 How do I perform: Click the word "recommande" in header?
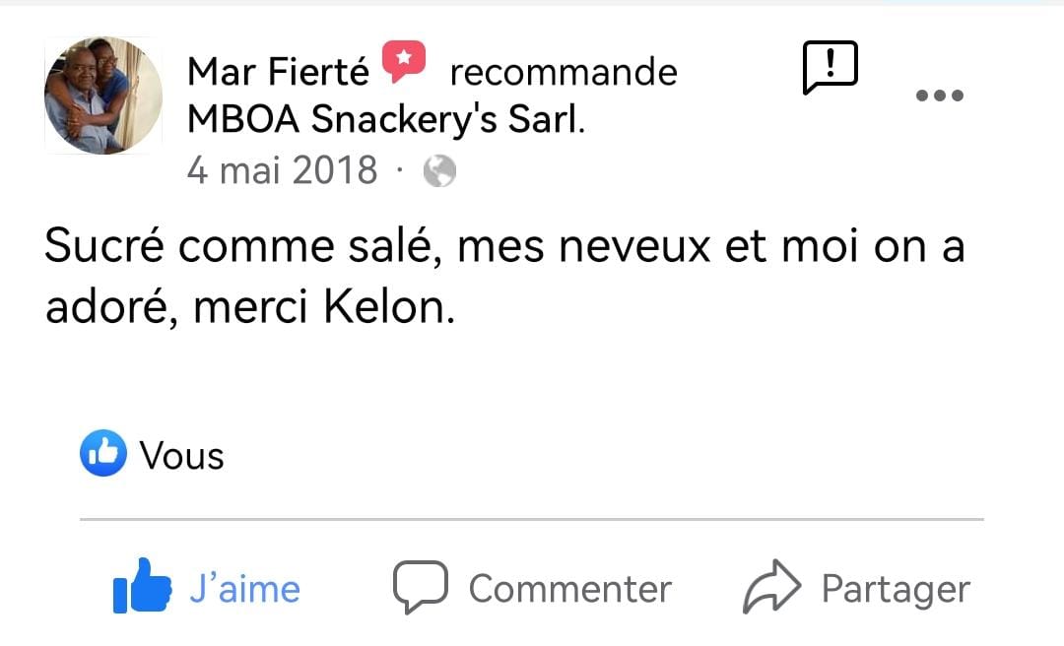pyautogui.click(x=564, y=72)
